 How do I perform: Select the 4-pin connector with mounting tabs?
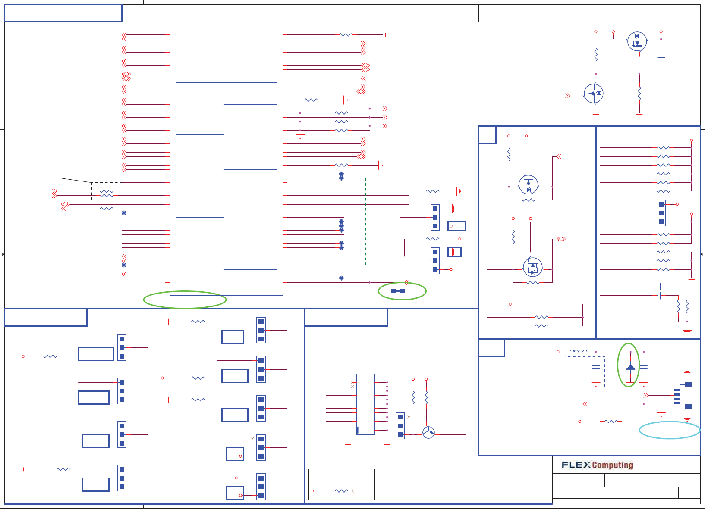684,395
